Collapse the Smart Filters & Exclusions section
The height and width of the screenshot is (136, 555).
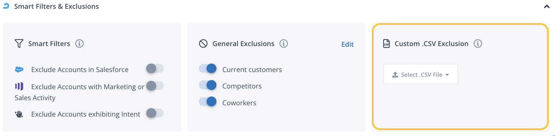tap(547, 7)
